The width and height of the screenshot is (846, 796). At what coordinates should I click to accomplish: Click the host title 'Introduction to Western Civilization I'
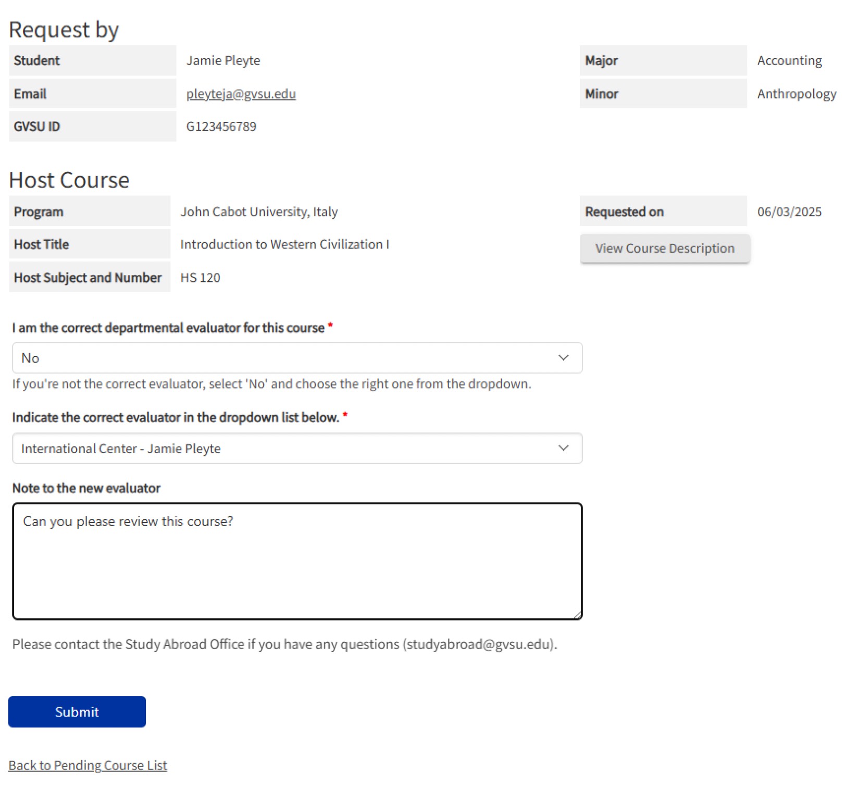pyautogui.click(x=284, y=244)
